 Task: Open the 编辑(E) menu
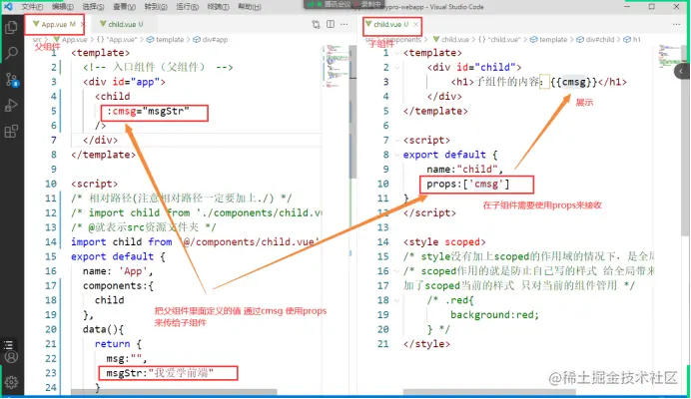pos(63,7)
